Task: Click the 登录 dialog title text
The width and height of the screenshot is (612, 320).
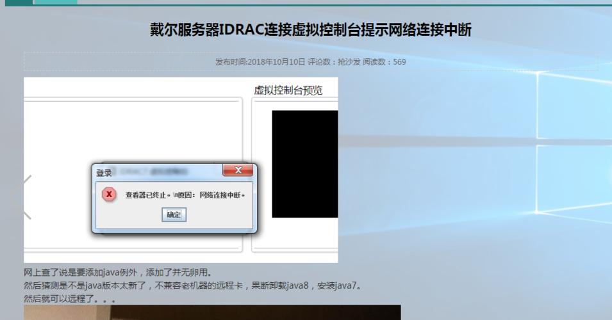Action: 104,173
